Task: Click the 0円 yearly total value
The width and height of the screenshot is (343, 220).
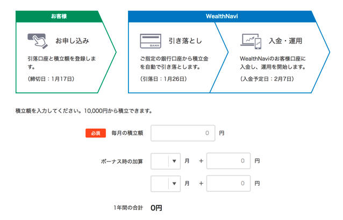Action: pos(156,208)
